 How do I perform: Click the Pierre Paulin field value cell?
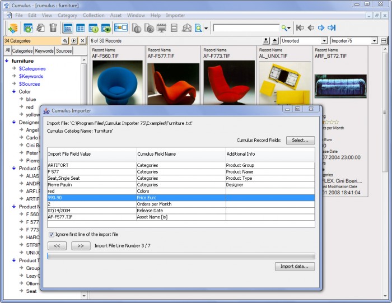[92, 185]
